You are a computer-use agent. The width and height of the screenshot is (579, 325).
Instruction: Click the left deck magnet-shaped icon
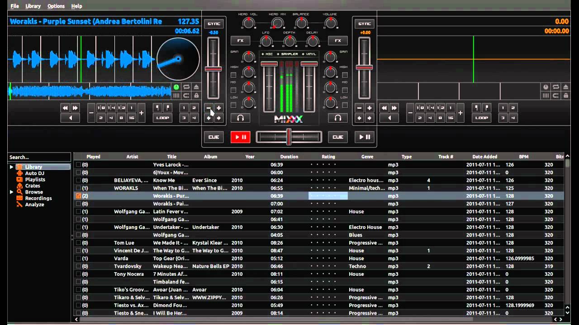pyautogui.click(x=186, y=95)
